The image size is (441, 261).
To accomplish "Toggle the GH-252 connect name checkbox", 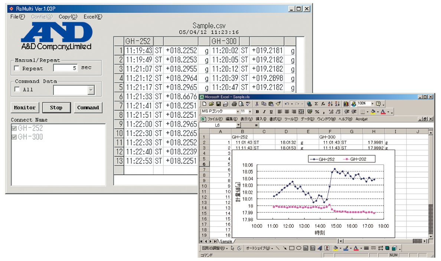I will (x=14, y=128).
